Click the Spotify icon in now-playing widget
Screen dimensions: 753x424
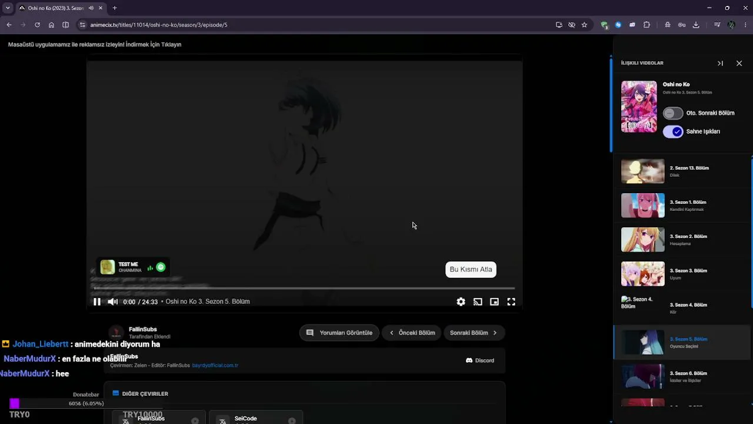pyautogui.click(x=161, y=267)
